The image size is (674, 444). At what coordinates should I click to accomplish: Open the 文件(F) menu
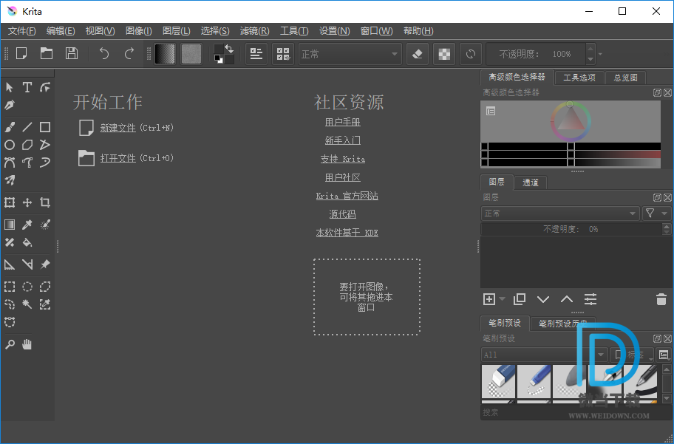(22, 31)
